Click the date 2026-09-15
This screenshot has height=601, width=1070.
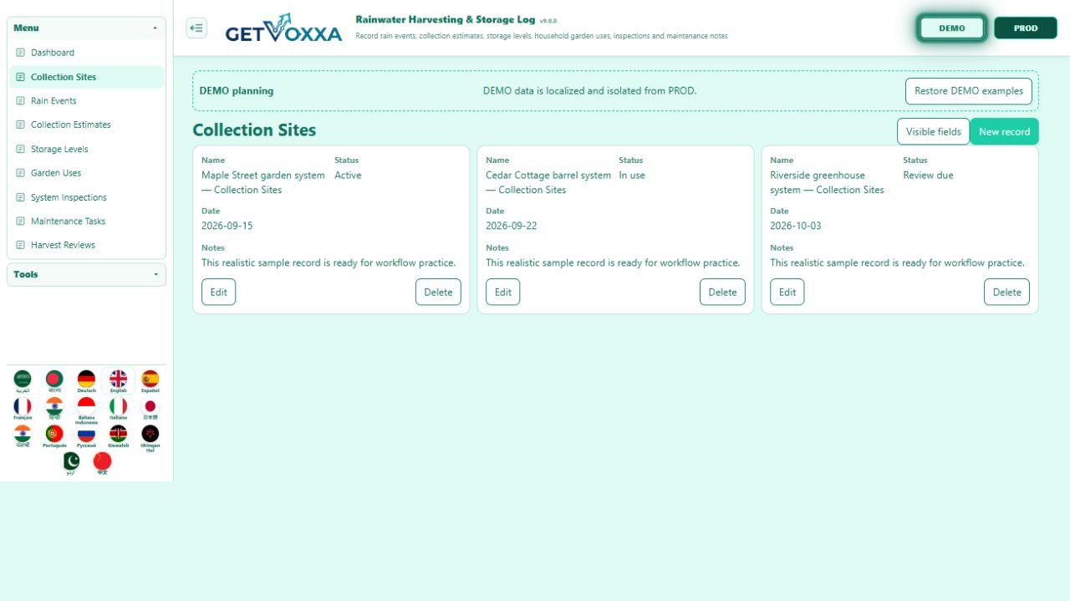pos(227,227)
